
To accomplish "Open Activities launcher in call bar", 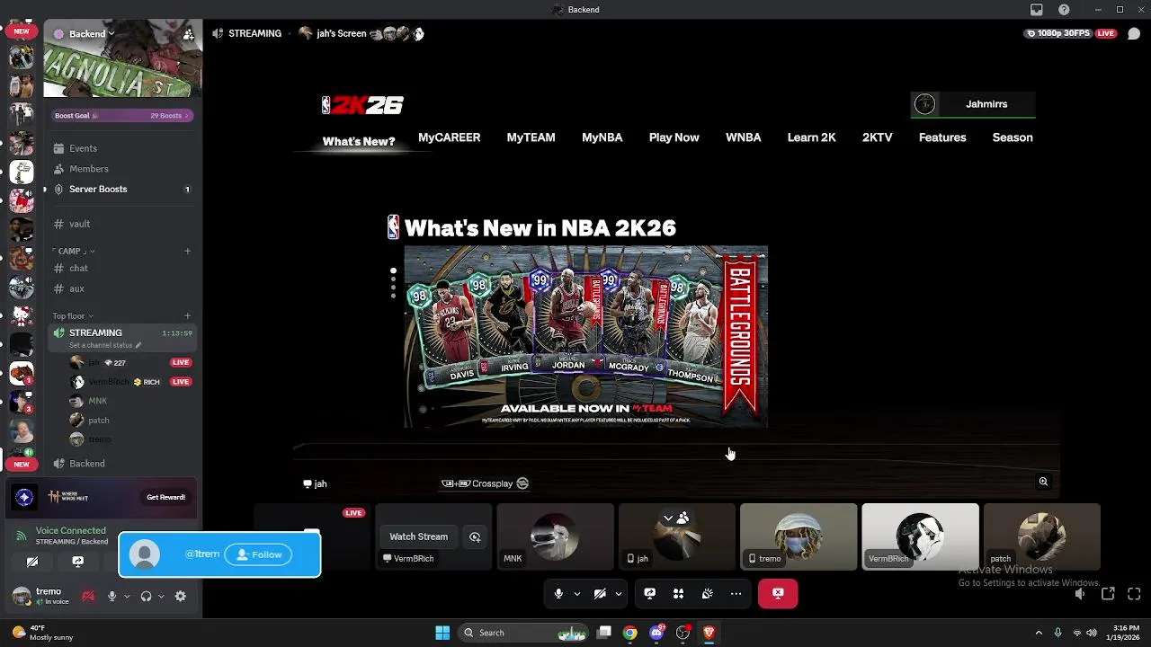I will 679,593.
